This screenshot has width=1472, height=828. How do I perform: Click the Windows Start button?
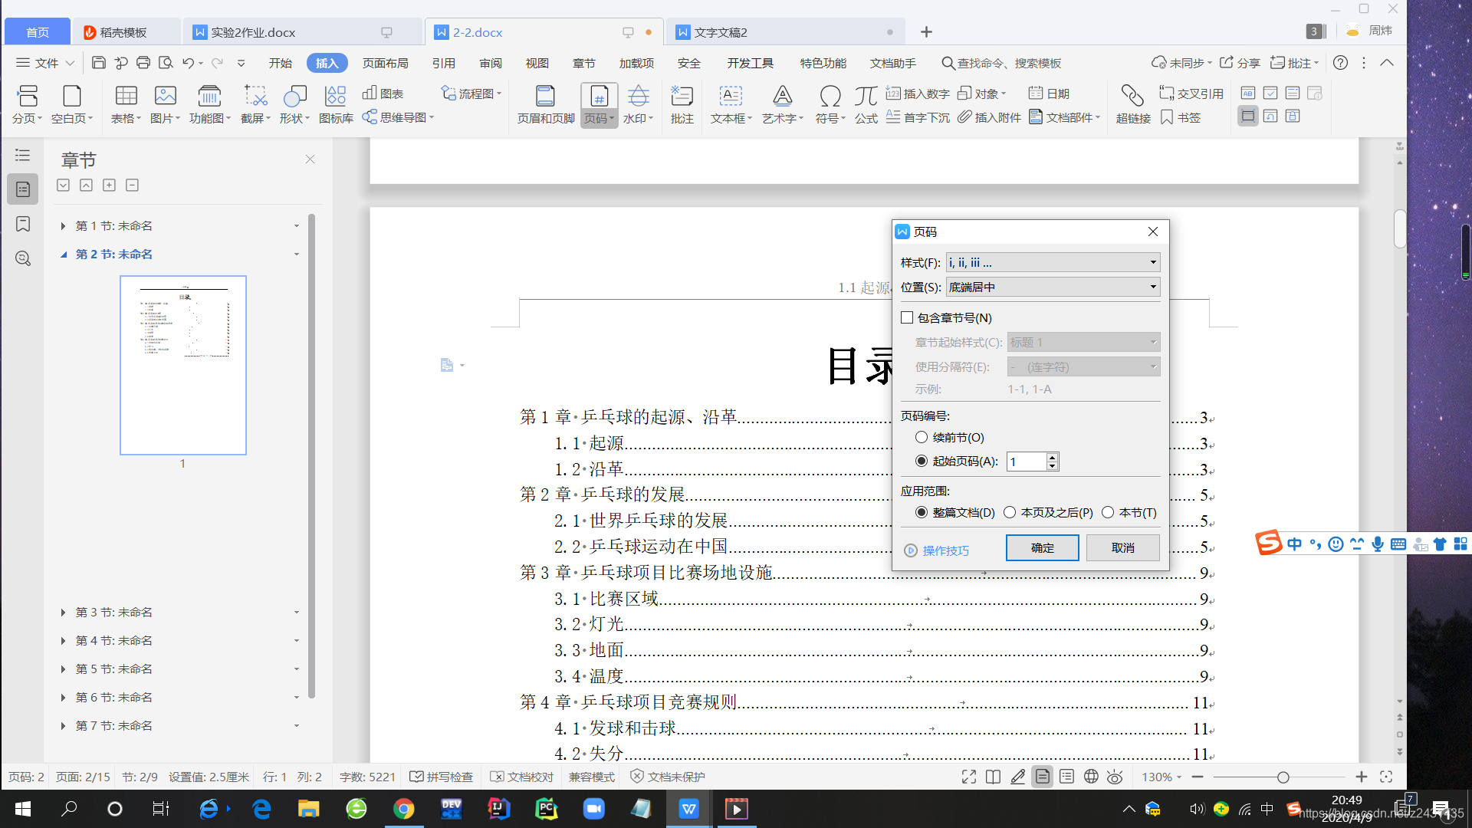click(22, 809)
